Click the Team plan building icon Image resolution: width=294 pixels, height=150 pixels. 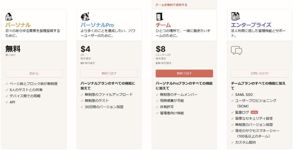159,17
